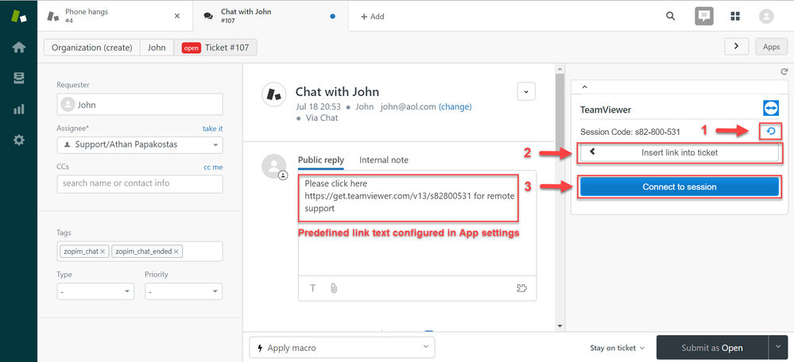Close the Phone hangs tab
The width and height of the screenshot is (794, 362).
[176, 16]
